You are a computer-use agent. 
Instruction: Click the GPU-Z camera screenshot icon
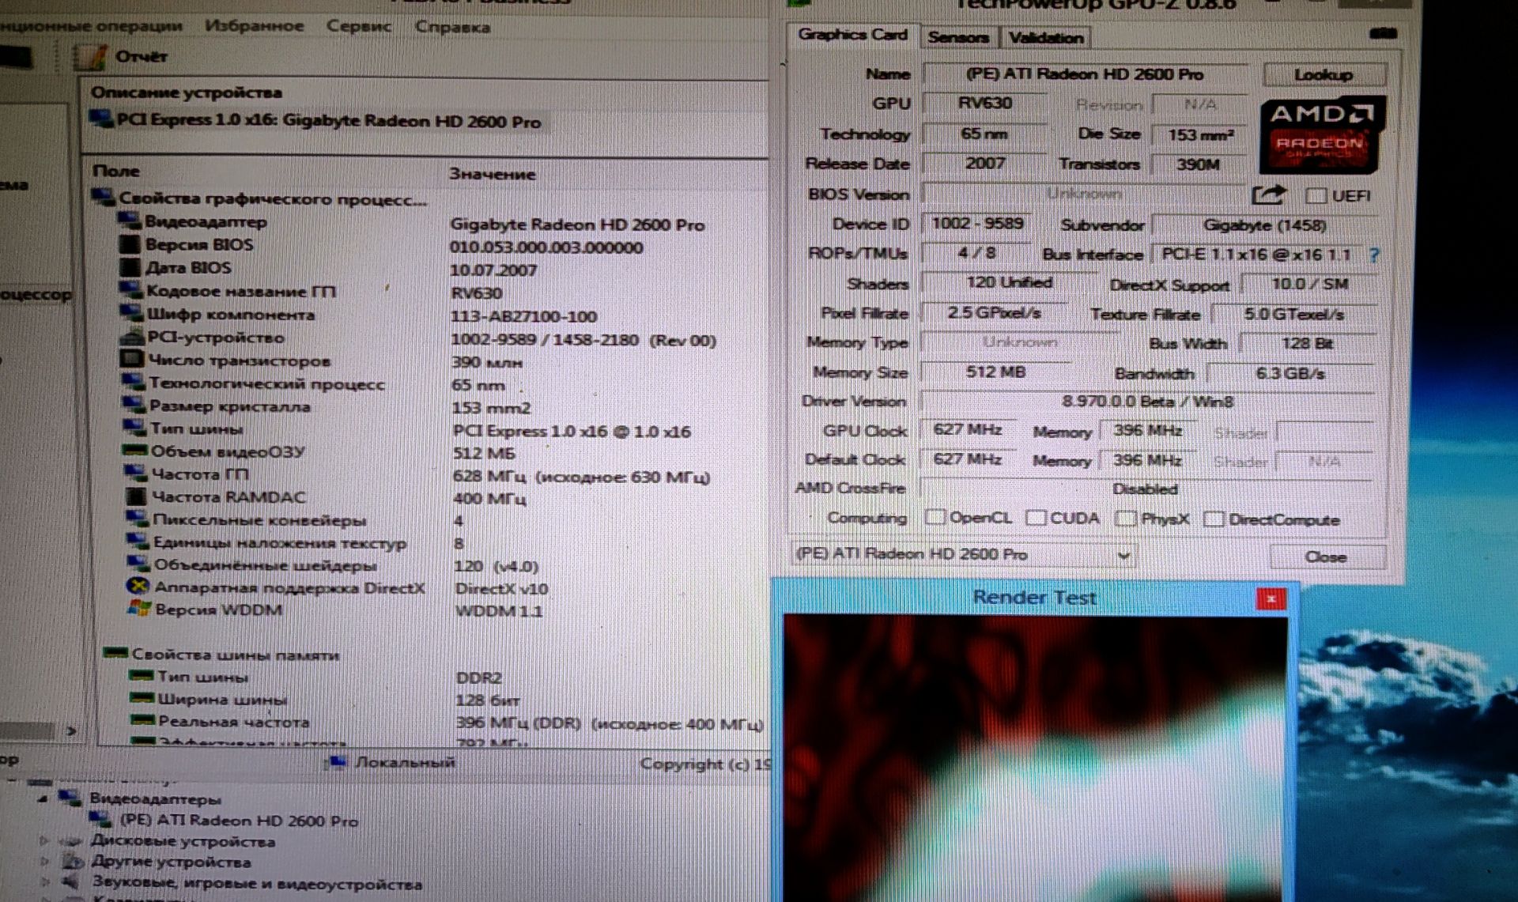coord(1383,33)
